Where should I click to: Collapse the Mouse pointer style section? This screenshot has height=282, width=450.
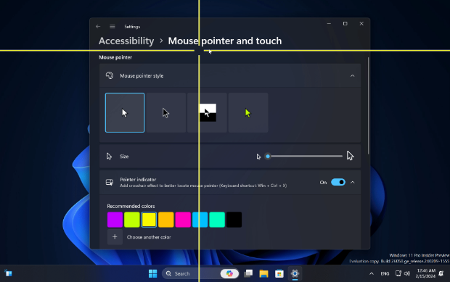pyautogui.click(x=352, y=75)
